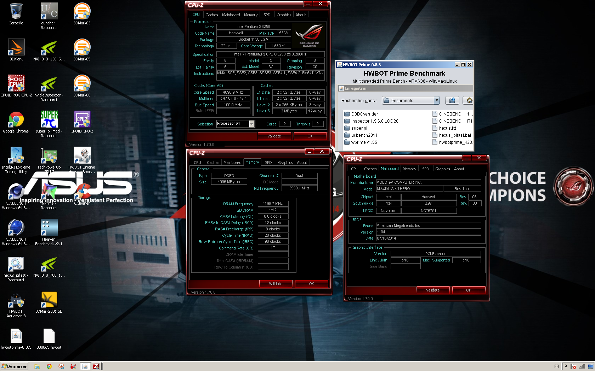Open the hwbotprime-0.8.3 jar file icon
This screenshot has width=595, height=371.
click(16, 338)
